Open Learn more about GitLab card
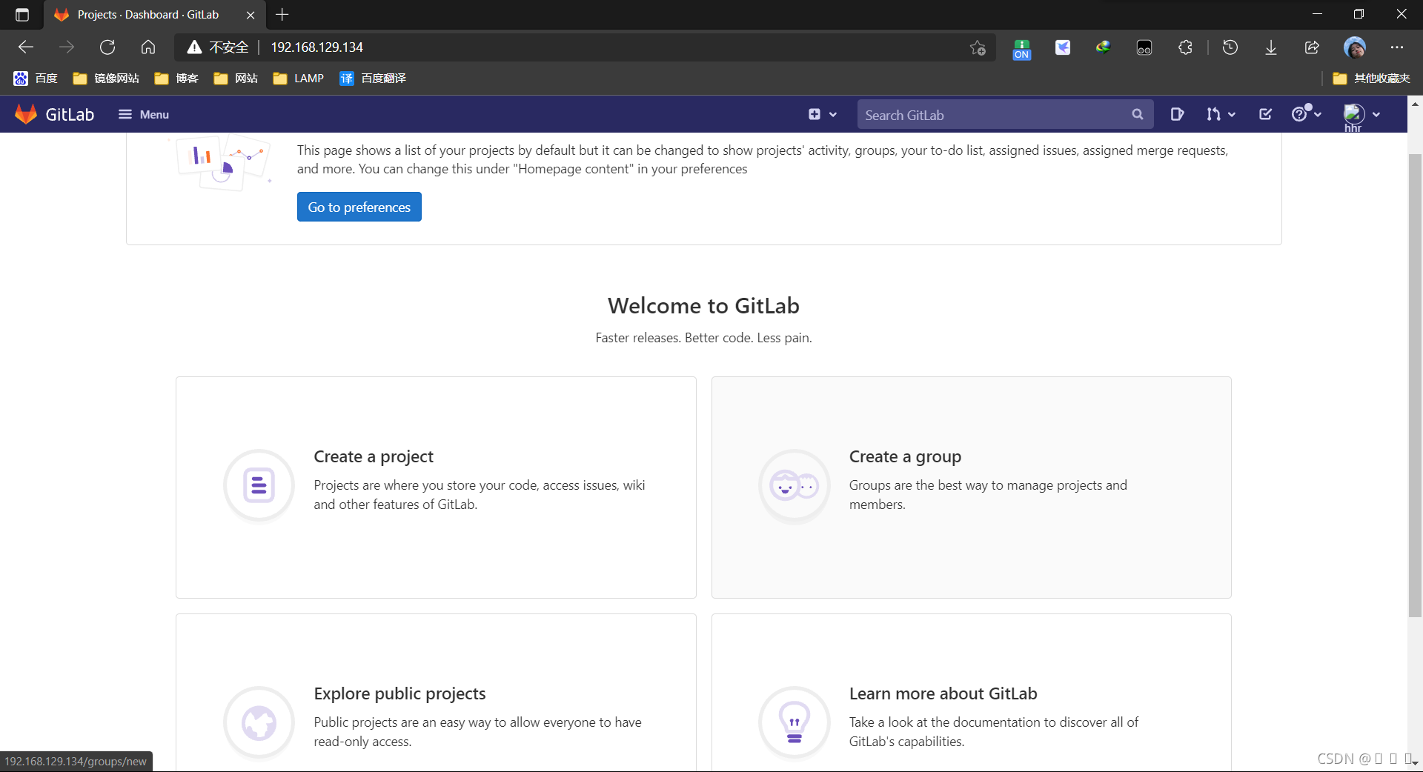1423x772 pixels. click(972, 693)
